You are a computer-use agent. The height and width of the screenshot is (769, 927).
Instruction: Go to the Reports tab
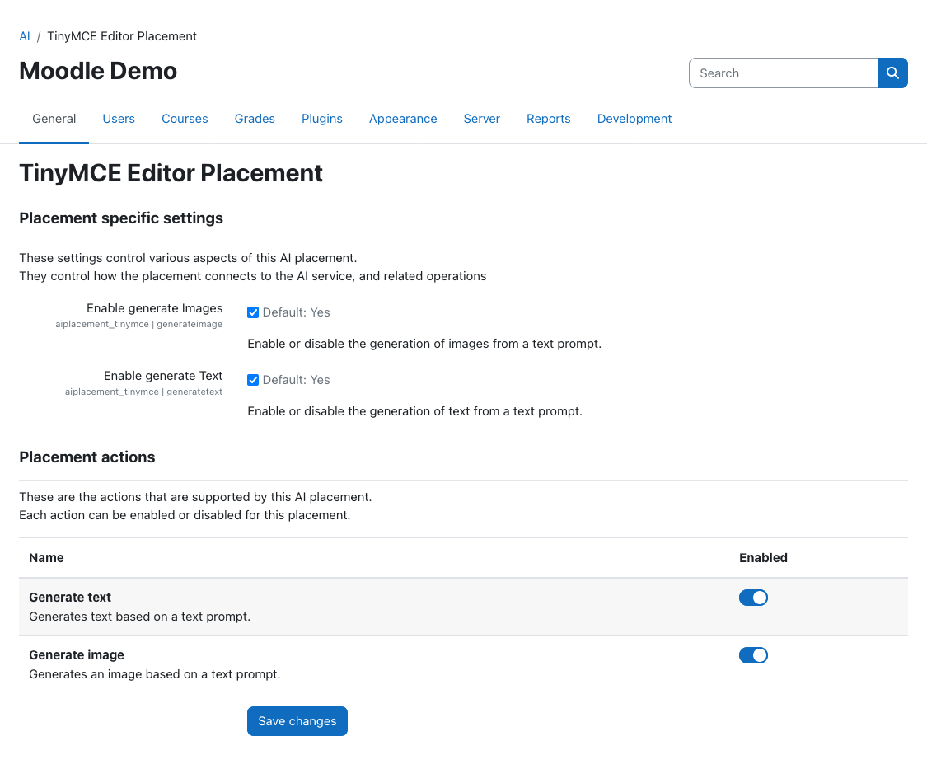[x=549, y=119]
